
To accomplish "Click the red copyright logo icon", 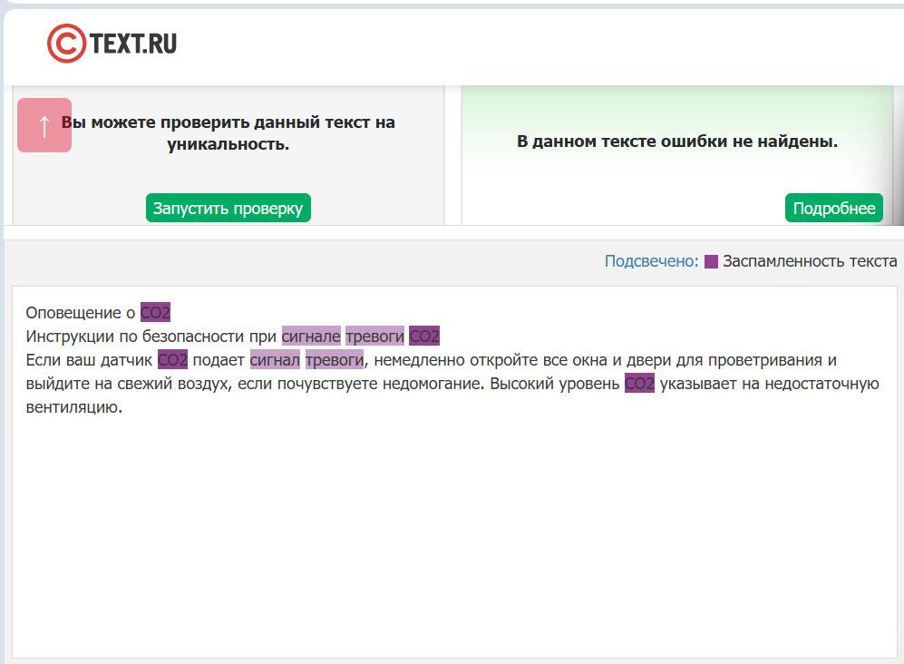I will 66,44.
